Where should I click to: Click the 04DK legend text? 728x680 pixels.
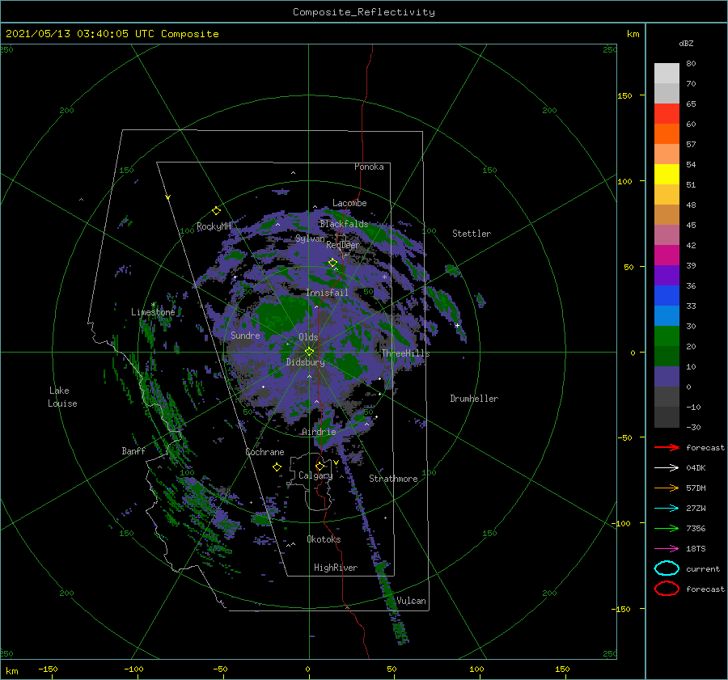(x=696, y=467)
